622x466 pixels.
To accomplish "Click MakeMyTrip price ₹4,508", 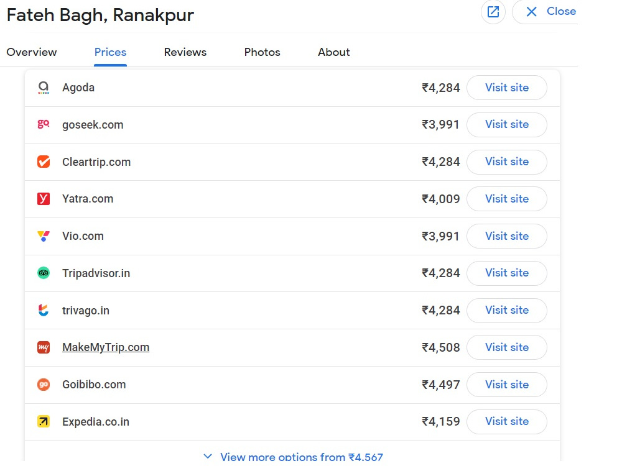I will tap(440, 347).
